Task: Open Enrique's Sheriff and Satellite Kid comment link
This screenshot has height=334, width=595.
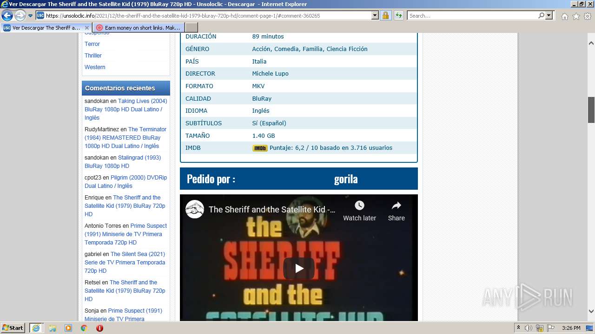Action: coord(125,206)
